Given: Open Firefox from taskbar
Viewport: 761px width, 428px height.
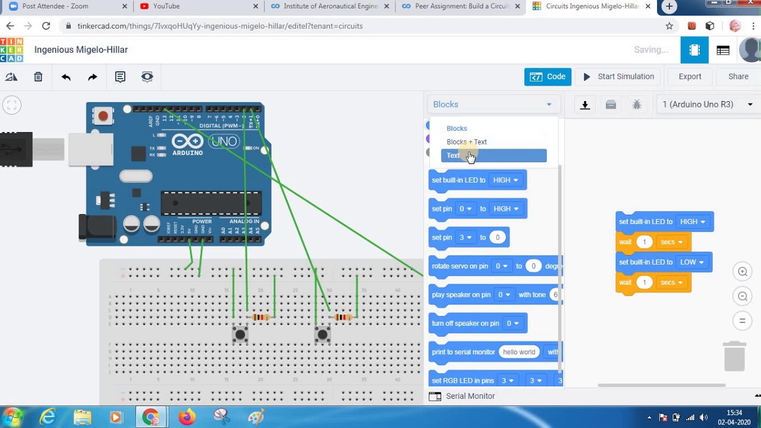Looking at the screenshot, I should pyautogui.click(x=187, y=417).
